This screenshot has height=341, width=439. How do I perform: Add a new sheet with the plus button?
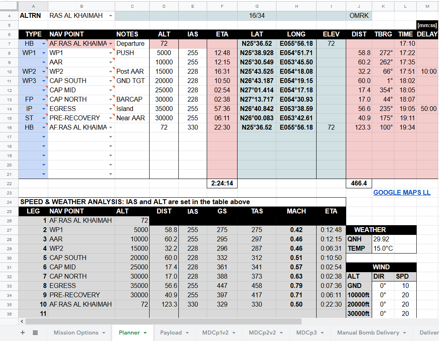[23, 332]
